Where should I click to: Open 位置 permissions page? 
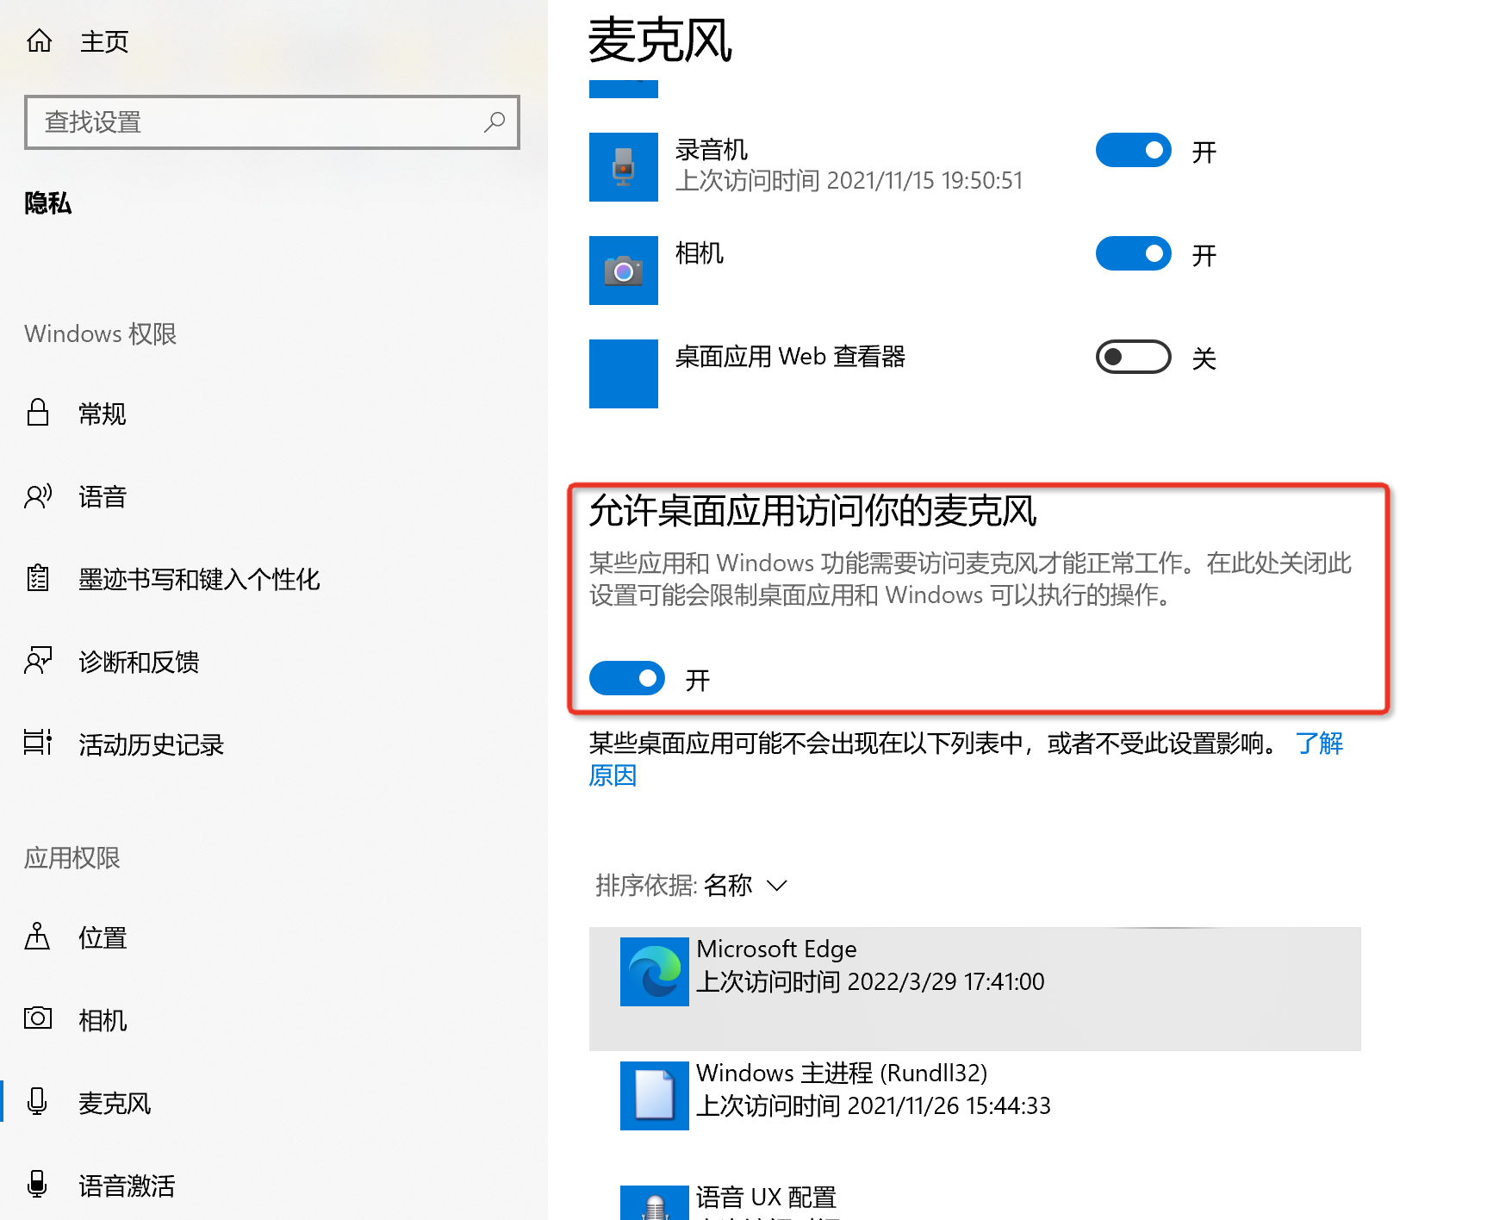pyautogui.click(x=102, y=937)
